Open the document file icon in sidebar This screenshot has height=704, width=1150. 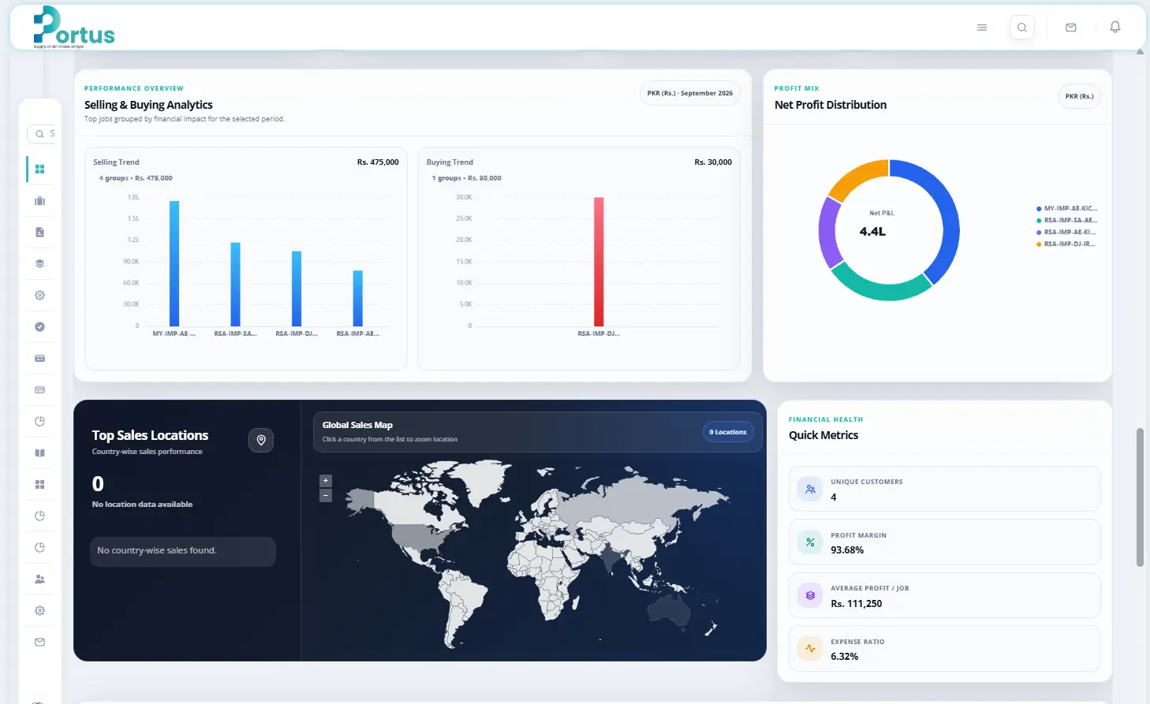(40, 232)
